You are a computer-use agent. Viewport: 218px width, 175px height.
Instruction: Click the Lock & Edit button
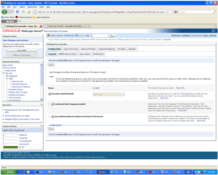point(22,50)
